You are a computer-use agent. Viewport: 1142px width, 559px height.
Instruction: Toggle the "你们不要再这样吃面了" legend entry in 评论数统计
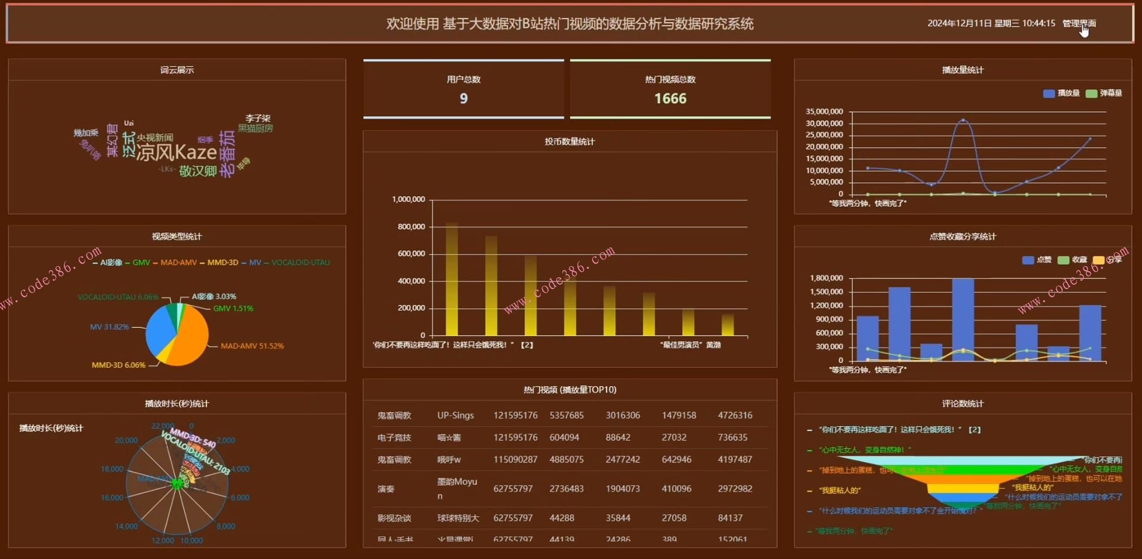pyautogui.click(x=894, y=430)
